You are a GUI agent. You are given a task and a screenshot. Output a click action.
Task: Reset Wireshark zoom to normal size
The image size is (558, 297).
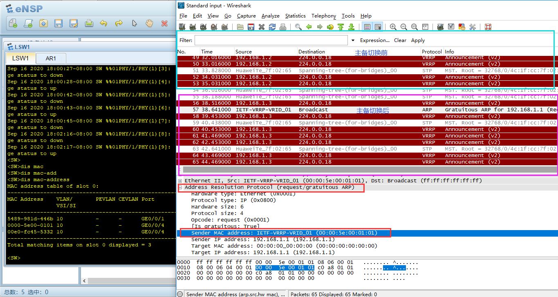point(415,27)
